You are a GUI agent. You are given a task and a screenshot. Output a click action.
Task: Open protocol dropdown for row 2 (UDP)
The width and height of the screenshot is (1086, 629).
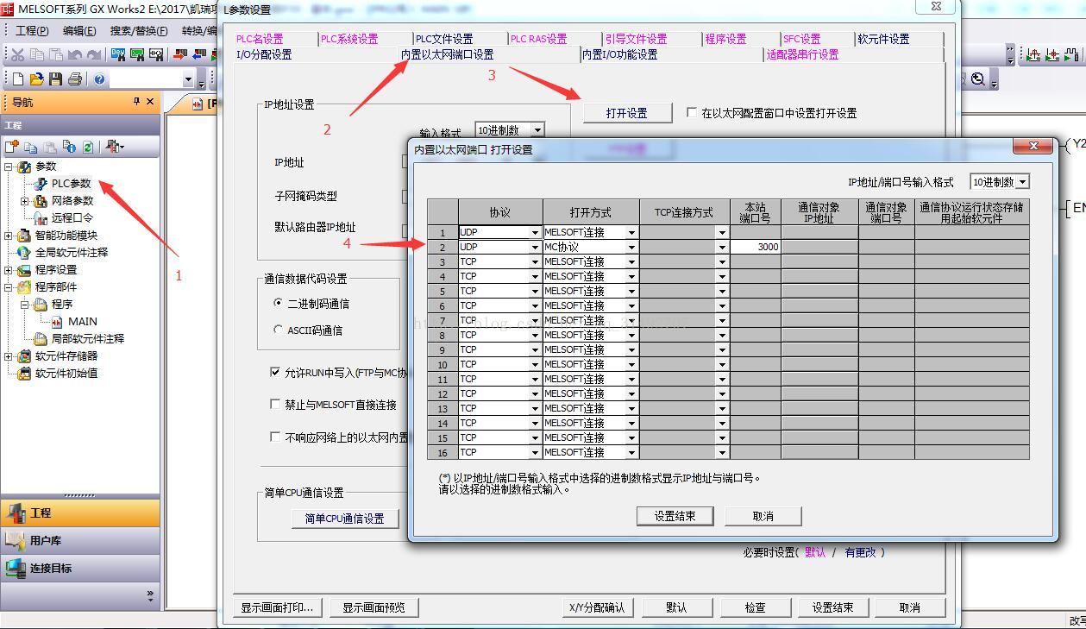tap(535, 248)
